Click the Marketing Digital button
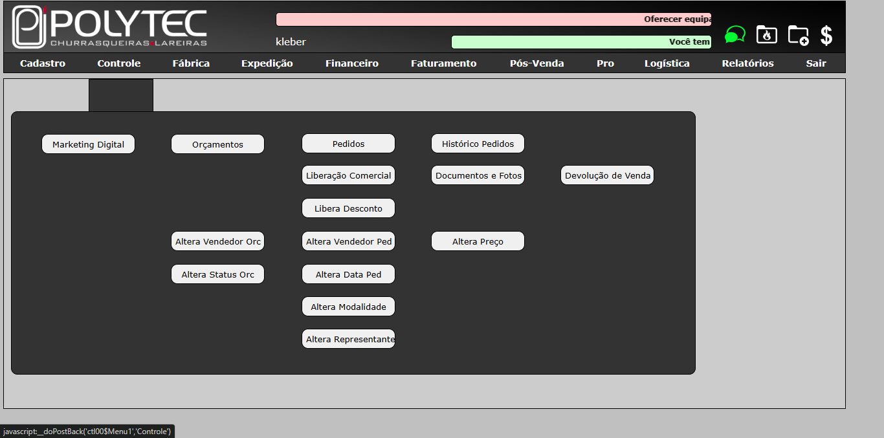884x438 pixels. click(88, 144)
